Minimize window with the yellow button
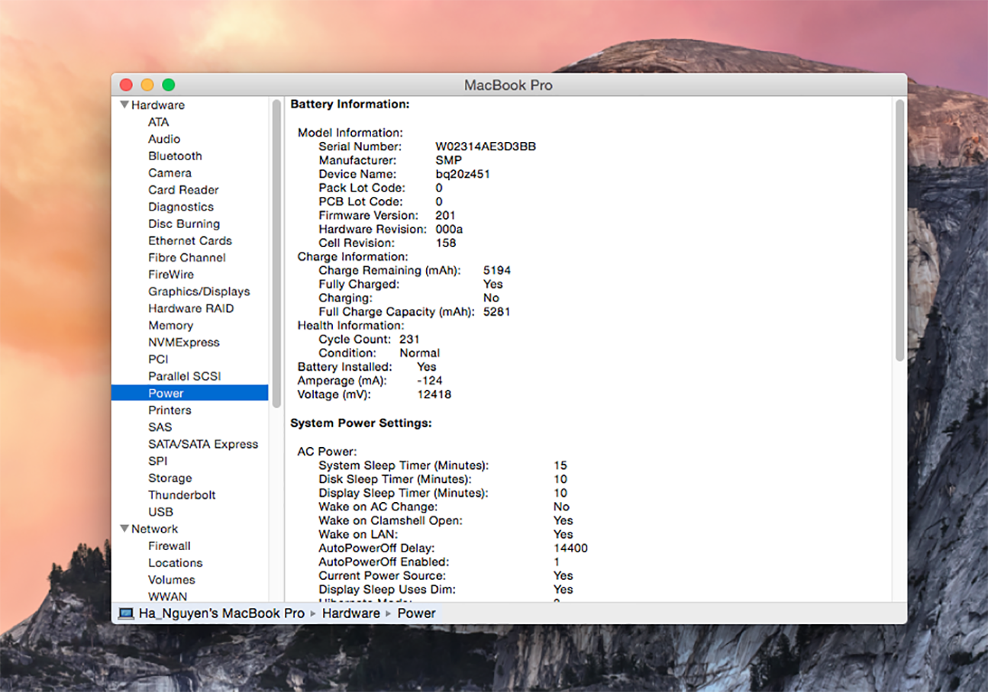988x692 pixels. [x=147, y=85]
